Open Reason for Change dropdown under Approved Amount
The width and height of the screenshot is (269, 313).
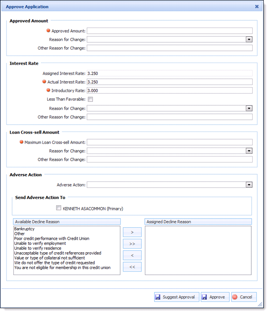click(249, 39)
